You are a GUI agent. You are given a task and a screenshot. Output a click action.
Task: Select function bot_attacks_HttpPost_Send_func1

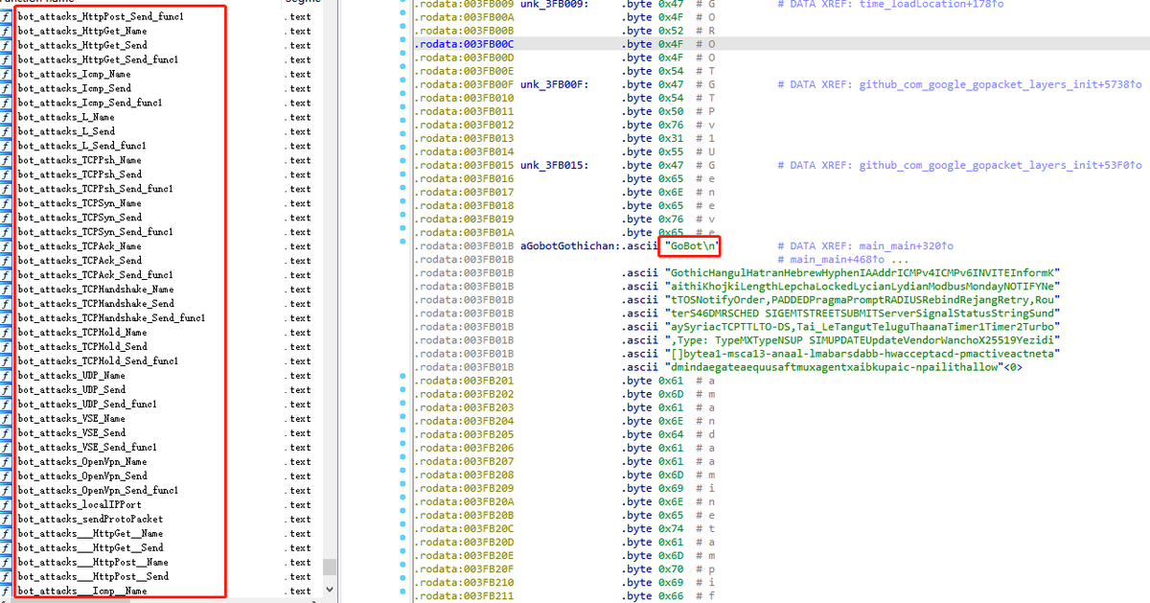pos(102,16)
